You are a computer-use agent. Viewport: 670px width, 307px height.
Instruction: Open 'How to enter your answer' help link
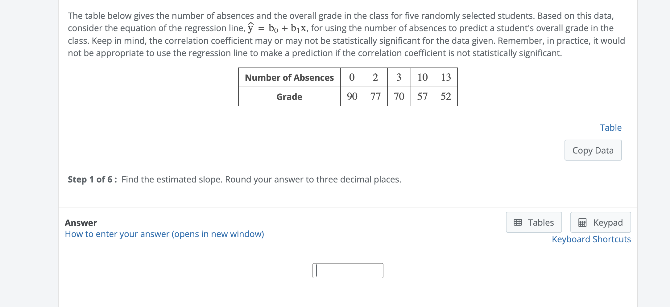click(x=164, y=234)
